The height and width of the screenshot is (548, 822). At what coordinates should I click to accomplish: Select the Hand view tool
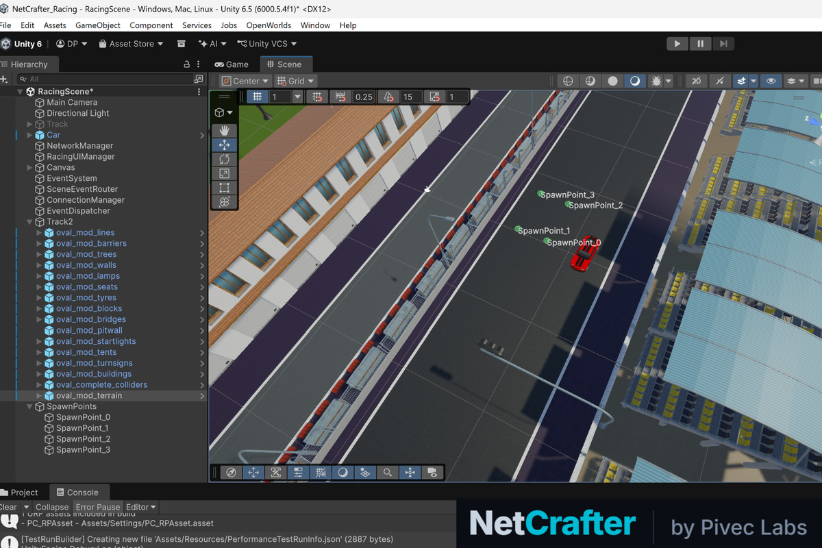pyautogui.click(x=224, y=130)
